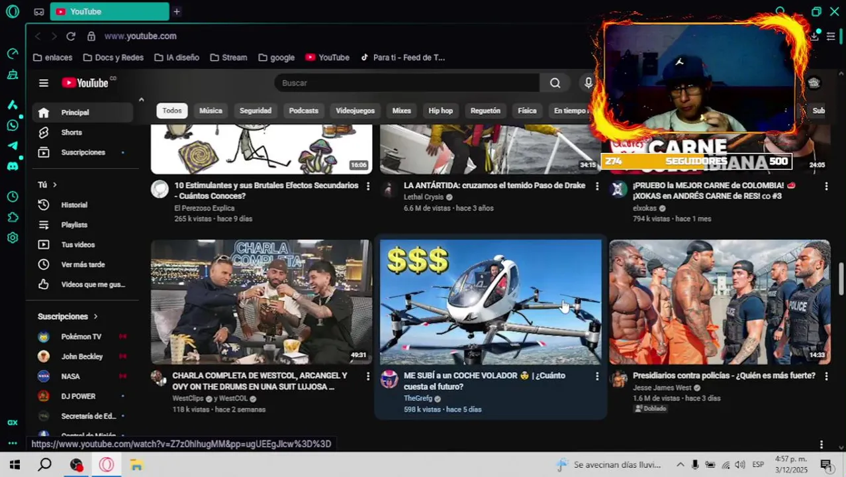Screen dimensions: 846x477
Task: Open options for 10 Estimulantes video
Action: [368, 186]
